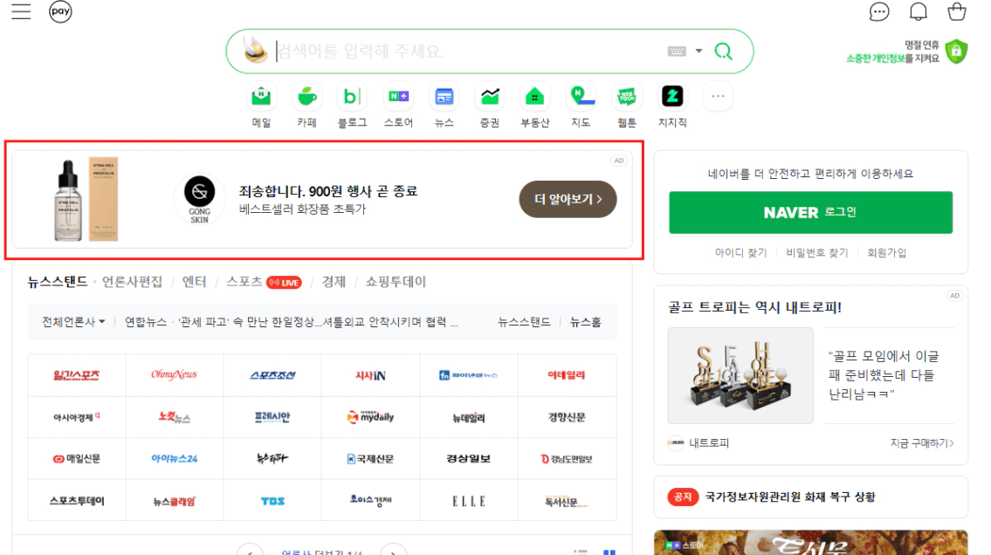Open the 이데일리 press logo
Viewport: 991px width, 555px height.
pyautogui.click(x=567, y=376)
